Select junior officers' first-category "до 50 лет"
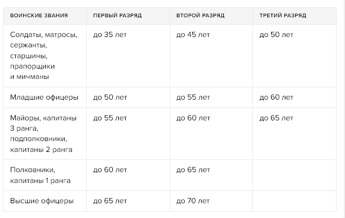Viewport: 345px width, 218px height. 110,97
